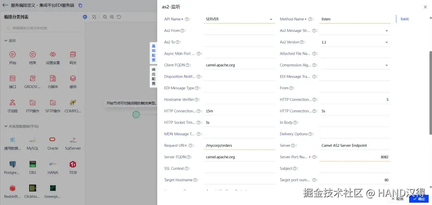Copy the orchestration title with copy icon
432x205 pixels.
(x=80, y=6)
